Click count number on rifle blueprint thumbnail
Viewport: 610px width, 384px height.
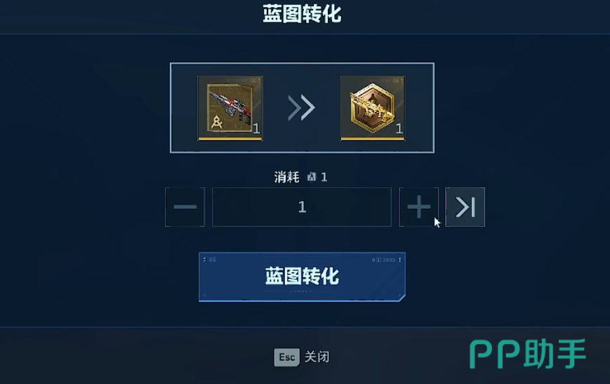[x=256, y=128]
